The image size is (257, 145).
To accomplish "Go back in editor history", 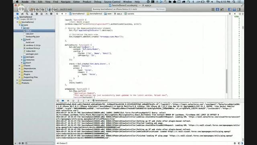I will [x=62, y=14].
